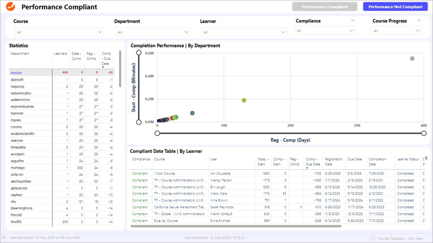Click the top handle of the vertical axis slider
The height and width of the screenshot is (243, 433).
point(139,53)
